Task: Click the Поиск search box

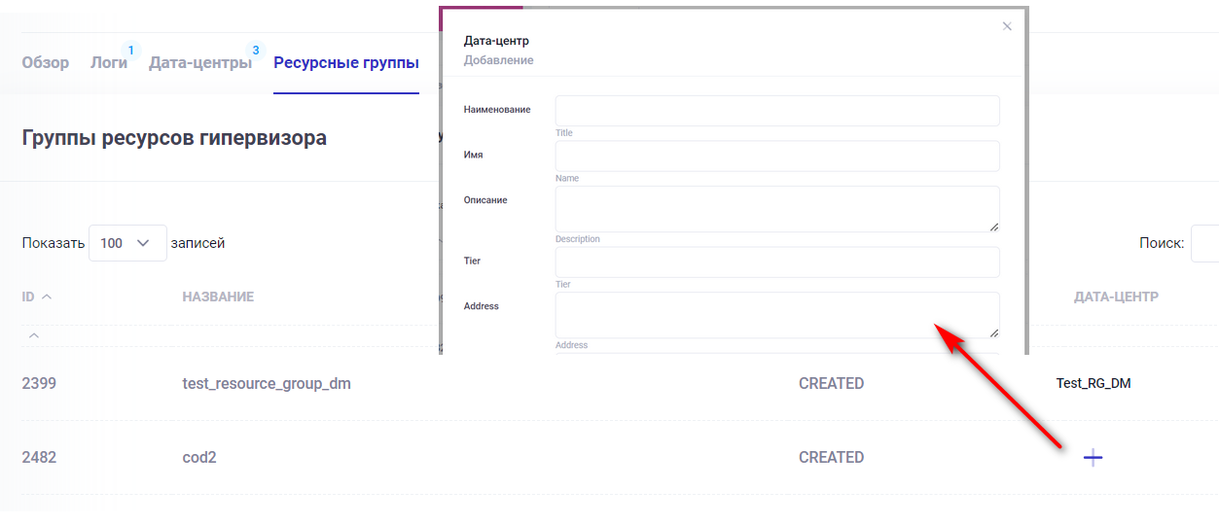Action: [x=1204, y=243]
